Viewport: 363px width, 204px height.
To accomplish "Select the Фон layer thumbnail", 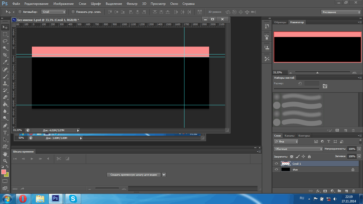I will coord(285,169).
